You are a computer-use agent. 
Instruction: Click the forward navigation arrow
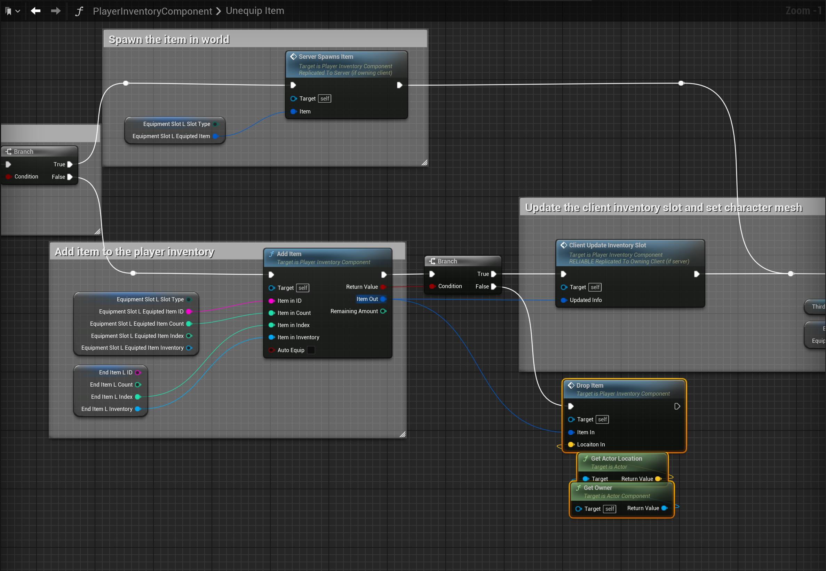click(x=56, y=11)
